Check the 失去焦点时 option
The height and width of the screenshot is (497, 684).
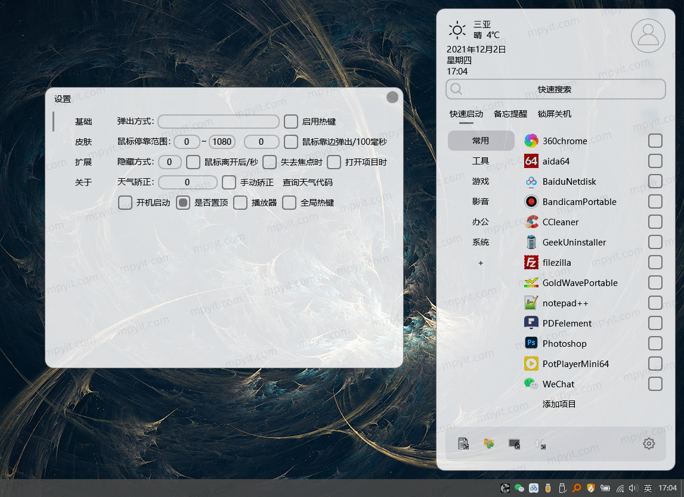(270, 162)
